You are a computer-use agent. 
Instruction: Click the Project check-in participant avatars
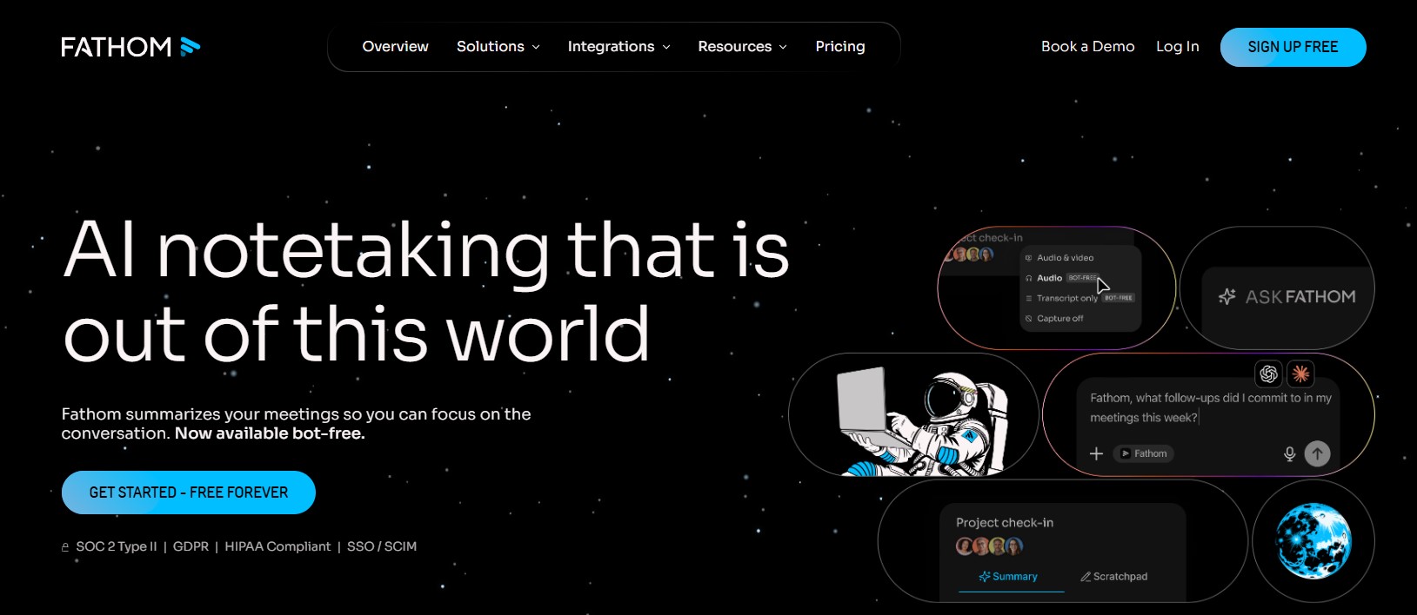tap(989, 546)
